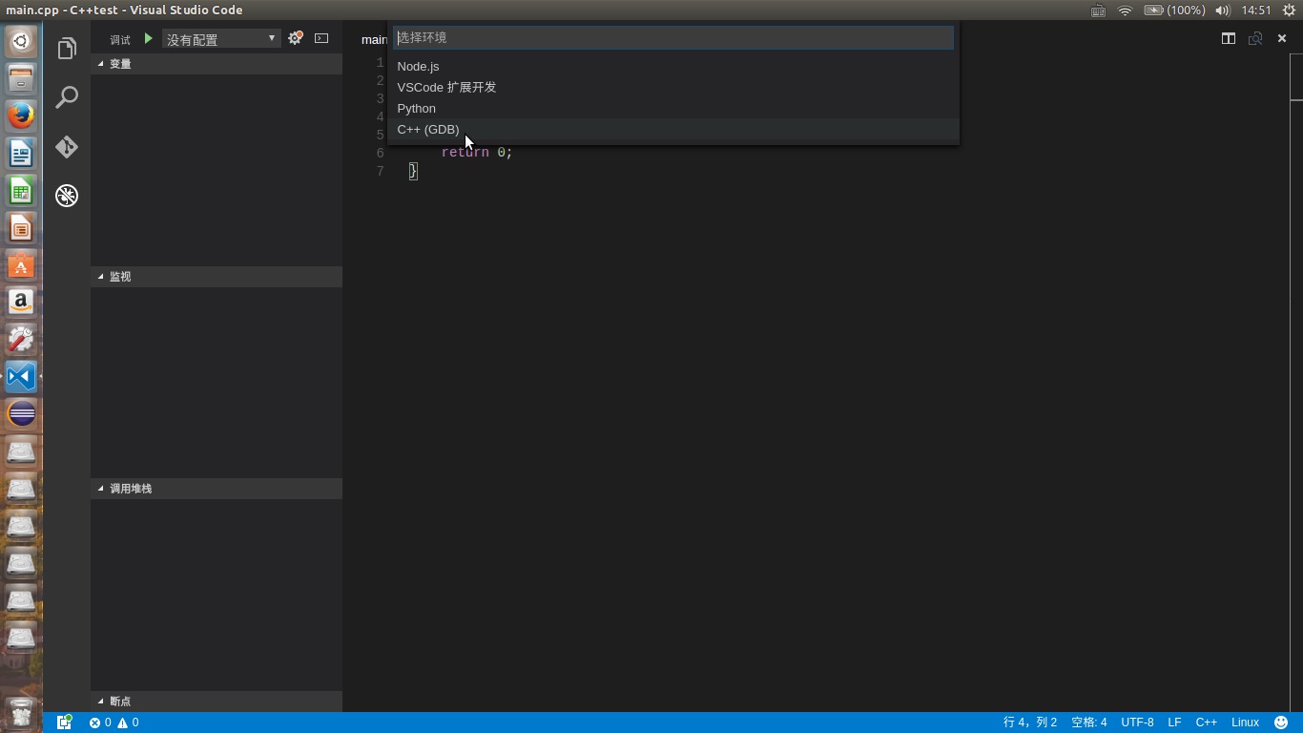Change indentation via 空格: 4

tap(1089, 723)
